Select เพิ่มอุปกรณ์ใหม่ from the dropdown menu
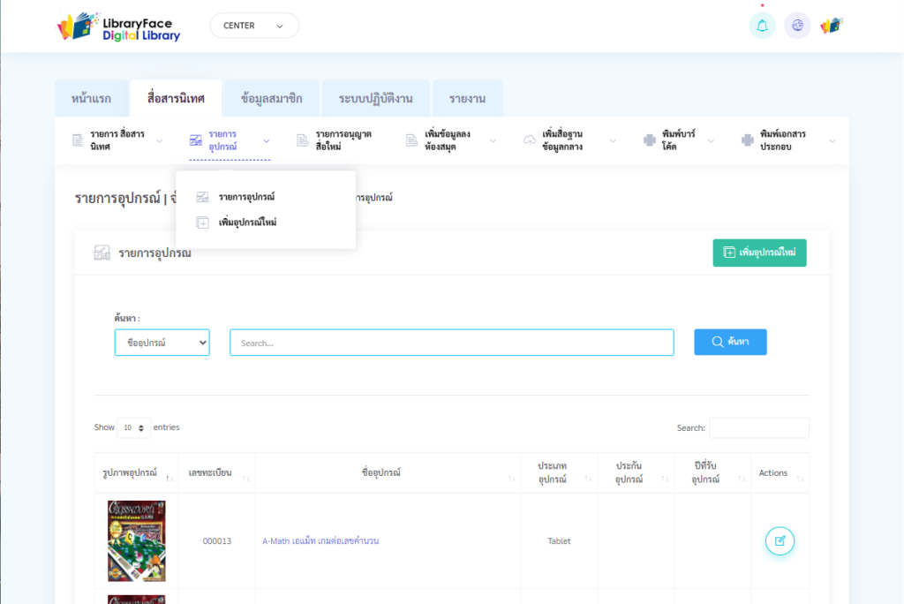Image resolution: width=904 pixels, height=604 pixels. click(247, 223)
